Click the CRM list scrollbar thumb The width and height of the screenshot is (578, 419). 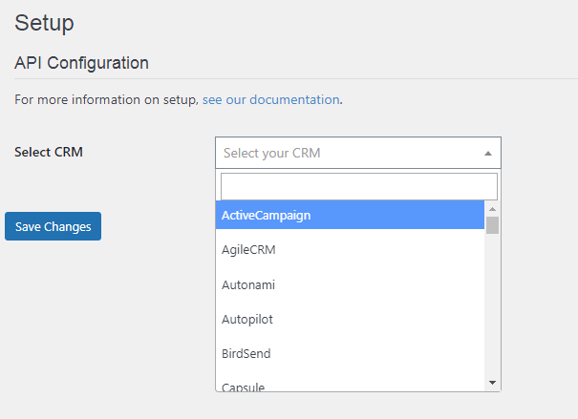pos(492,225)
